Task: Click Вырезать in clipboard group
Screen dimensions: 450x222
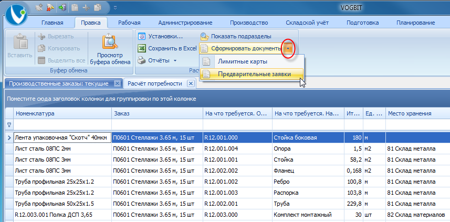Action: point(56,36)
